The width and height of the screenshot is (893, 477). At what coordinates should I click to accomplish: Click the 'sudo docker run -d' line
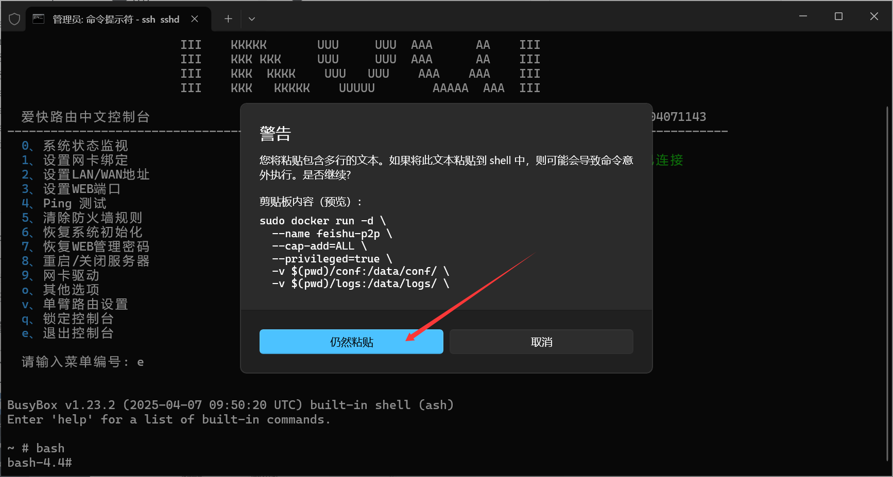tap(322, 221)
